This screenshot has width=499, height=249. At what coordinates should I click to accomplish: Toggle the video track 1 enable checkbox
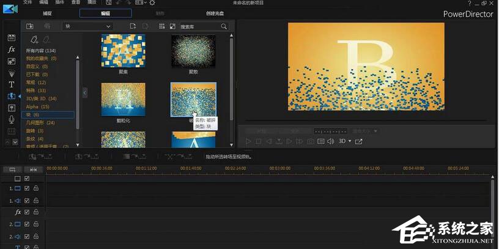pos(27,188)
